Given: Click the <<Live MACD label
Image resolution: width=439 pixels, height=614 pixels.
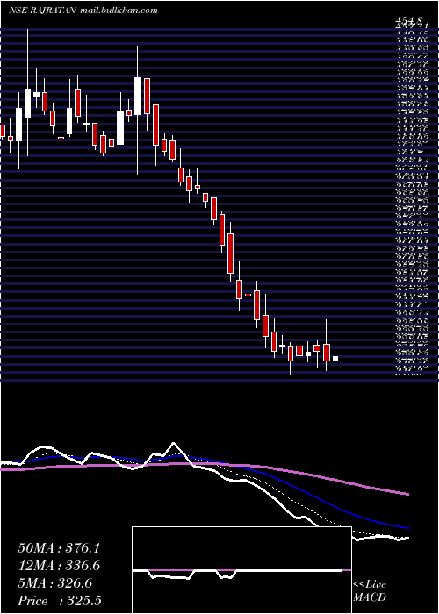Looking at the screenshot, I should click(370, 591).
